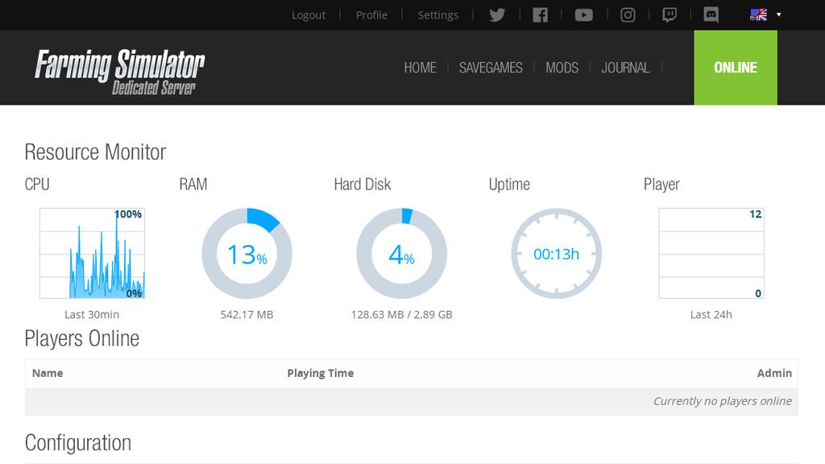Viewport: 825px width, 464px height.
Task: Click the CPU usage graph
Action: [92, 253]
